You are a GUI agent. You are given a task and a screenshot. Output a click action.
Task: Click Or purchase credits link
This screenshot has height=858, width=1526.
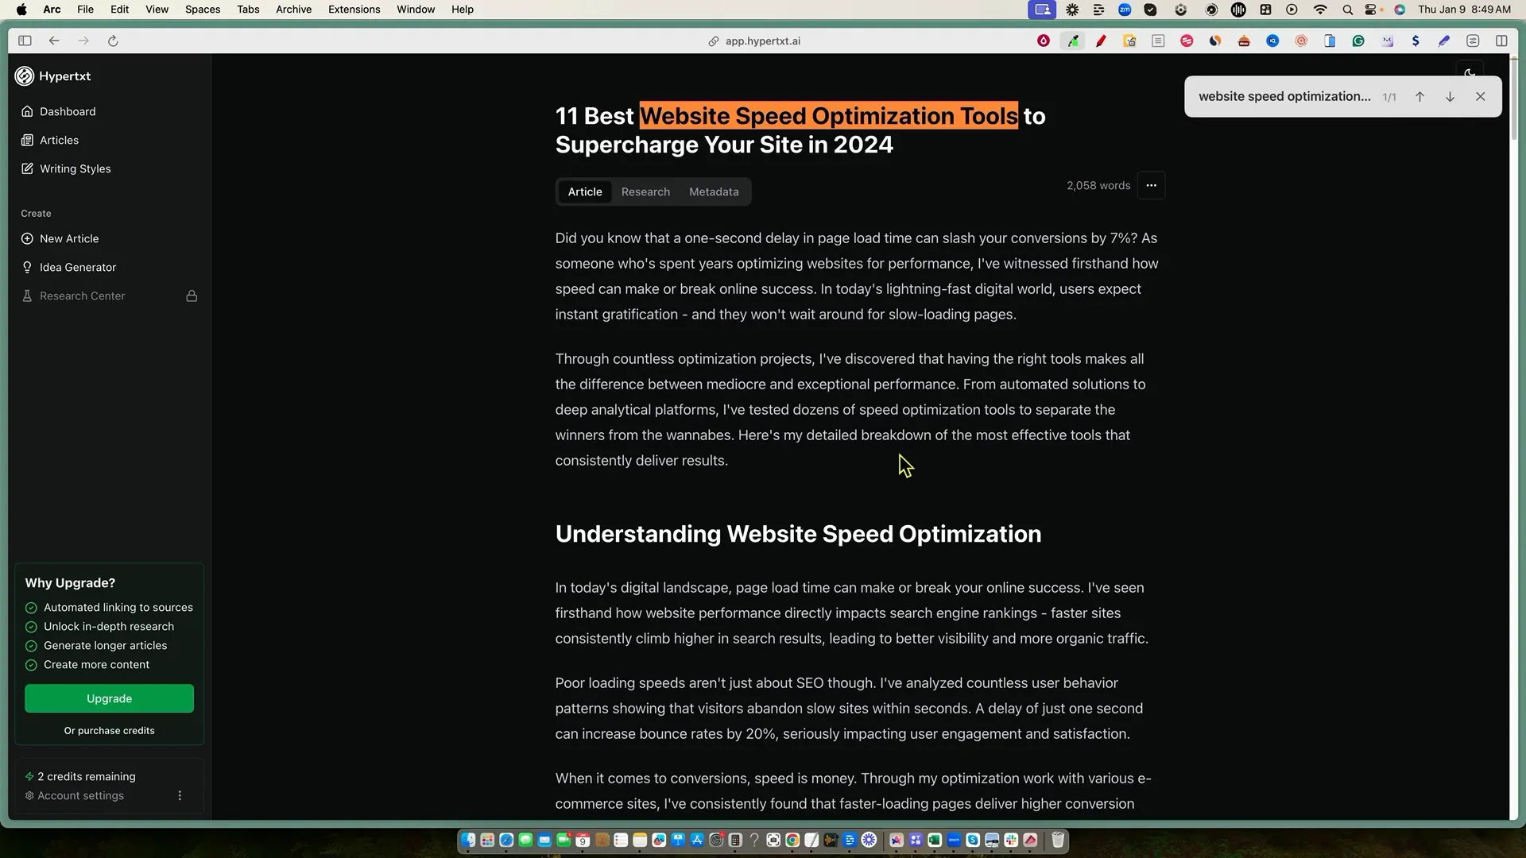(x=109, y=730)
